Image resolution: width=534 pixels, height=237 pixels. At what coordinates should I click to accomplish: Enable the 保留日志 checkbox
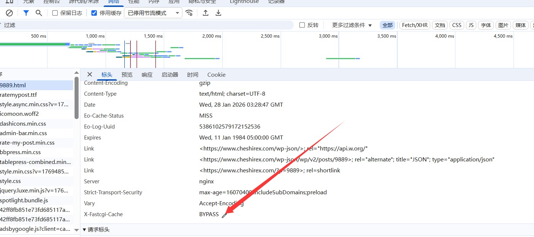click(x=55, y=13)
